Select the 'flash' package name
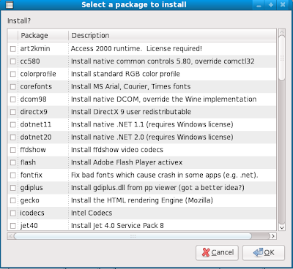The image size is (293, 269). (x=28, y=162)
